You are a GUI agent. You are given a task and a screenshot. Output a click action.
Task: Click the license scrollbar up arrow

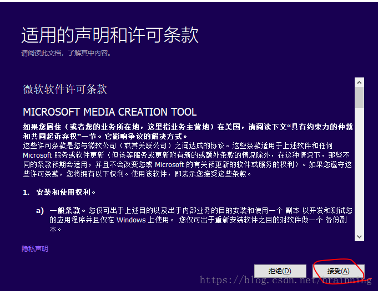point(359,82)
